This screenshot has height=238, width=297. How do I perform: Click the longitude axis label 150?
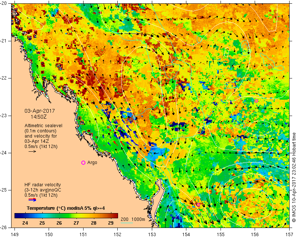coord(49,235)
